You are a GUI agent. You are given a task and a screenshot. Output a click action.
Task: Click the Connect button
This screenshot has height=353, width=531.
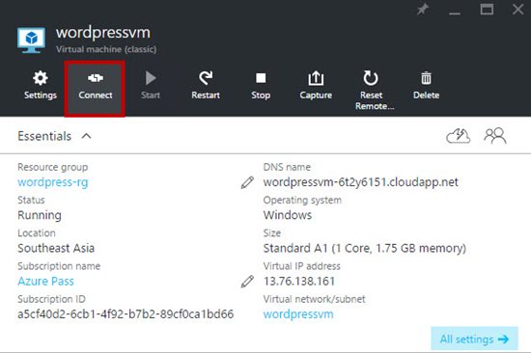click(96, 89)
